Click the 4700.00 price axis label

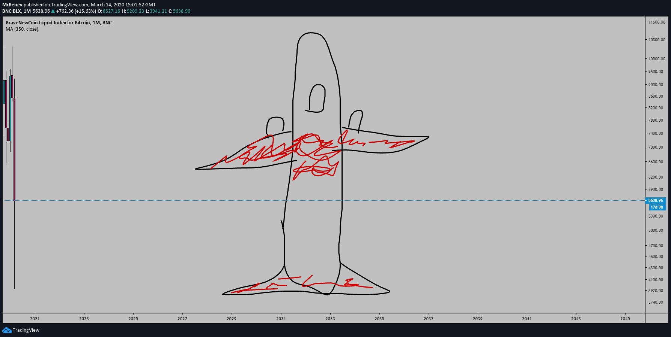pos(656,246)
